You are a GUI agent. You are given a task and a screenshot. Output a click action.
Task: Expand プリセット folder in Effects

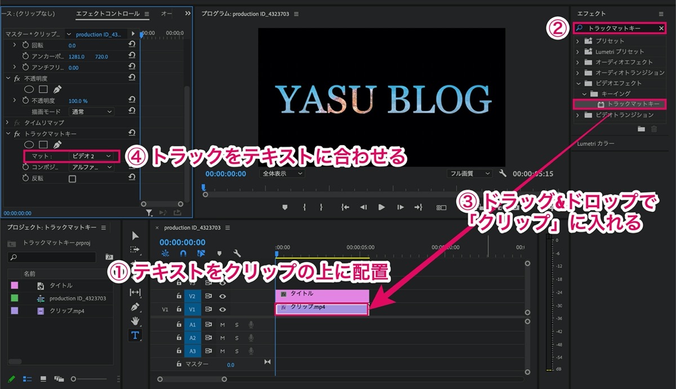(577, 41)
